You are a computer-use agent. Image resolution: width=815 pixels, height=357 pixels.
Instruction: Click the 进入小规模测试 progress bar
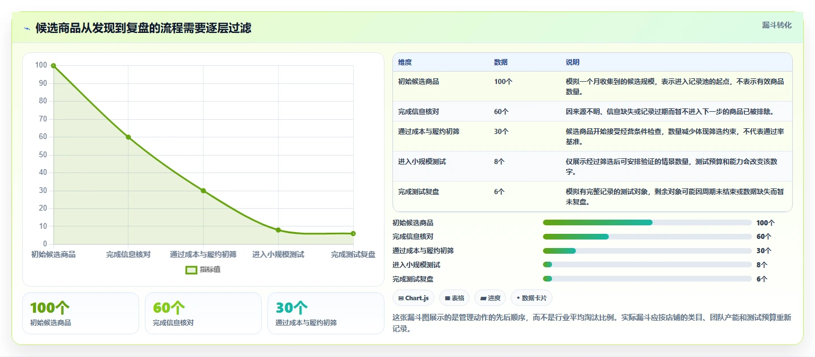pos(647,264)
